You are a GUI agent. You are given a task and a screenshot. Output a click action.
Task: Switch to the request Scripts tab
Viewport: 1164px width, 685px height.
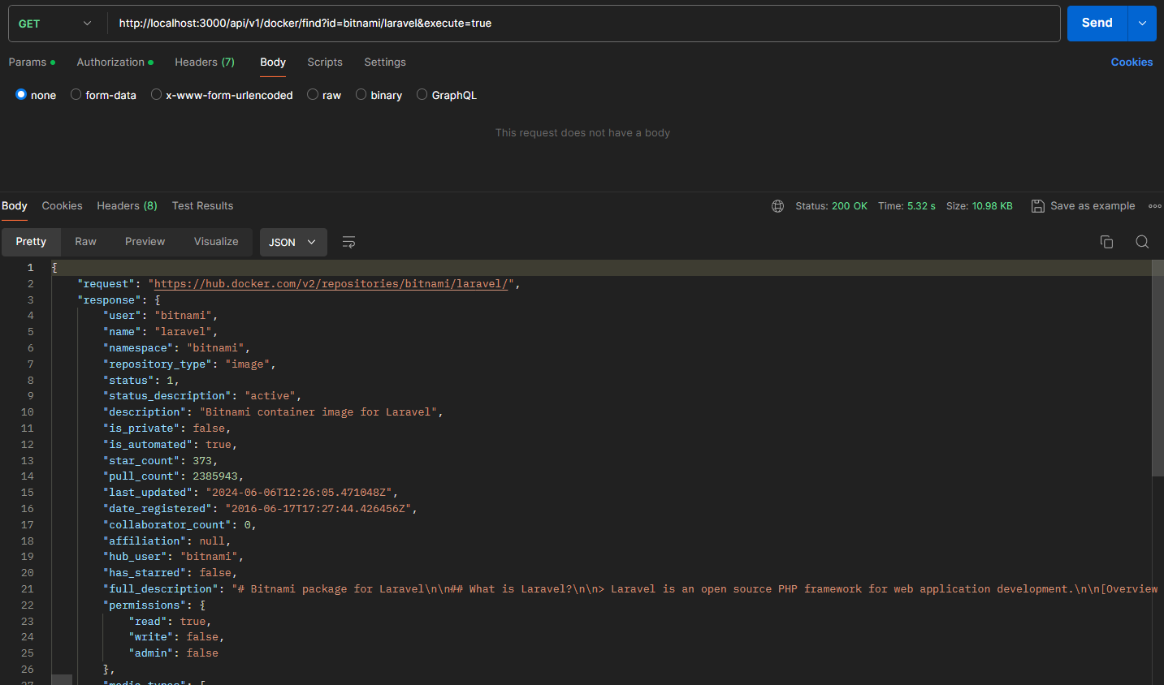click(325, 62)
